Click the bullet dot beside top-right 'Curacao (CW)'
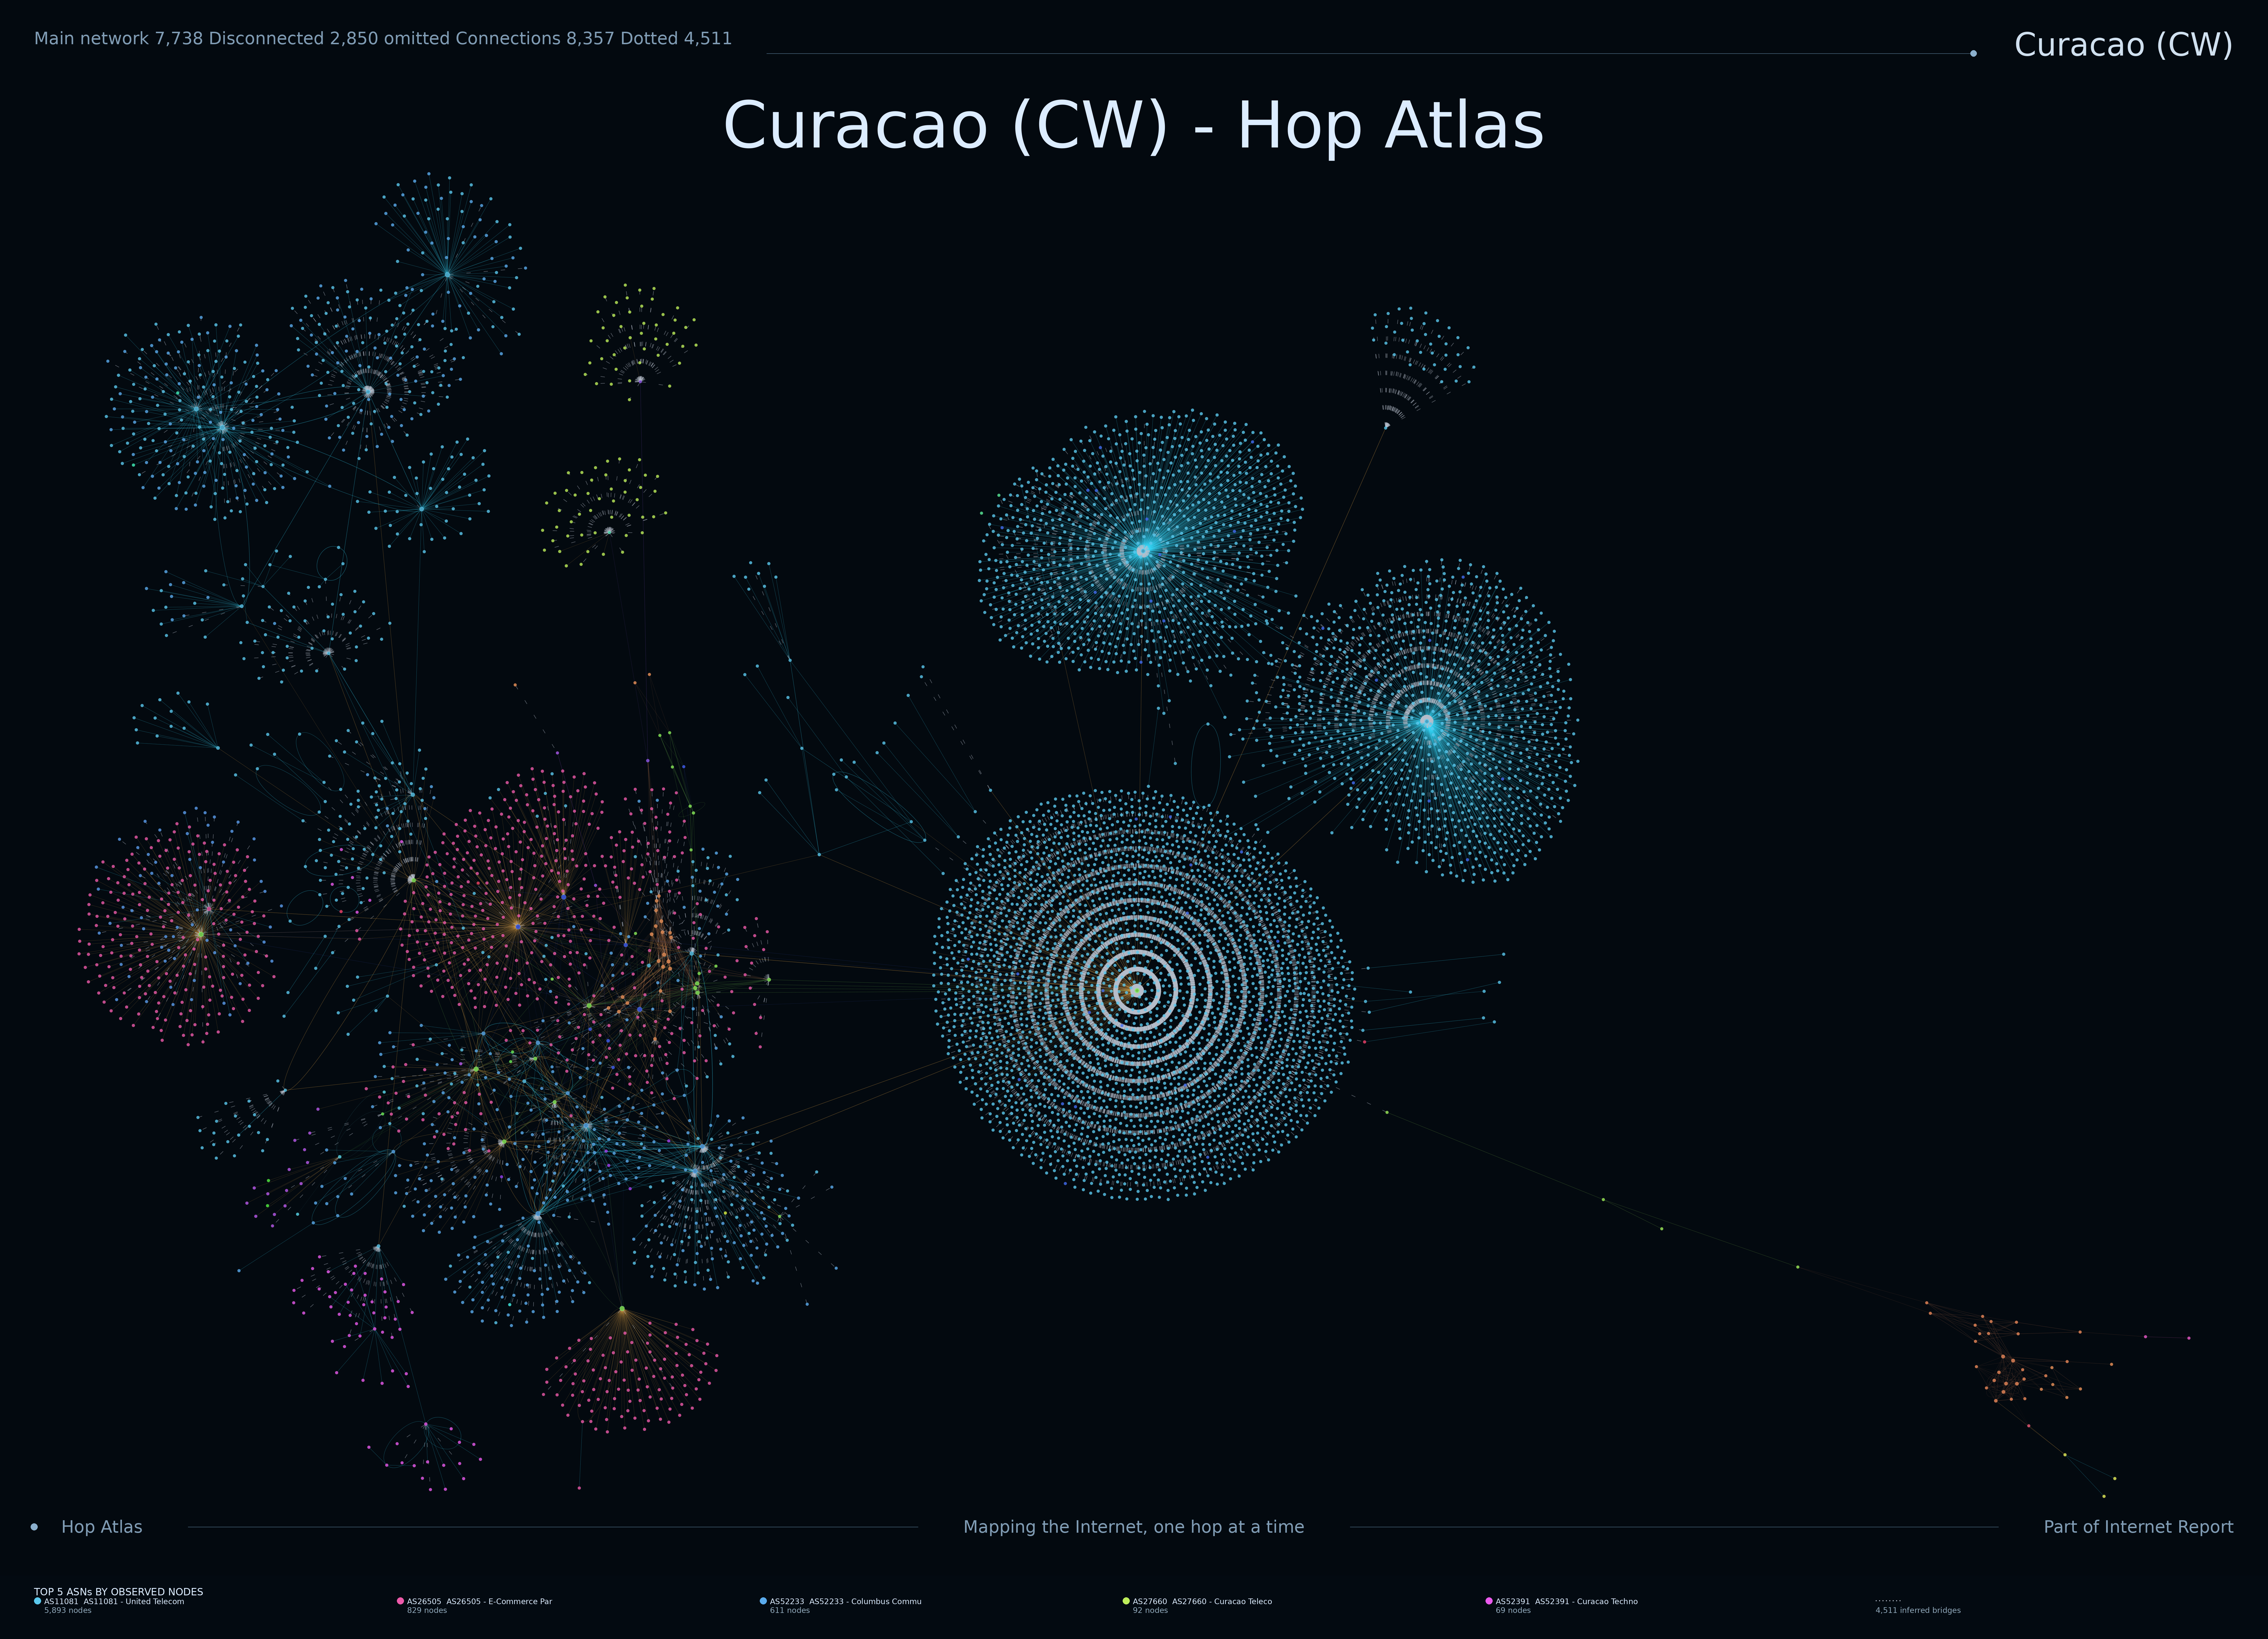 point(1973,54)
